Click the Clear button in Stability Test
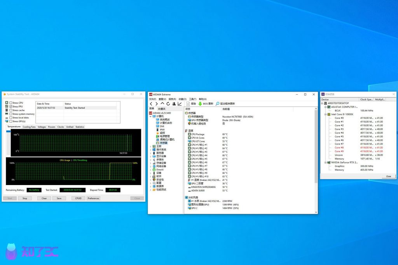Screen dimensions: 398x265 pos(44,198)
